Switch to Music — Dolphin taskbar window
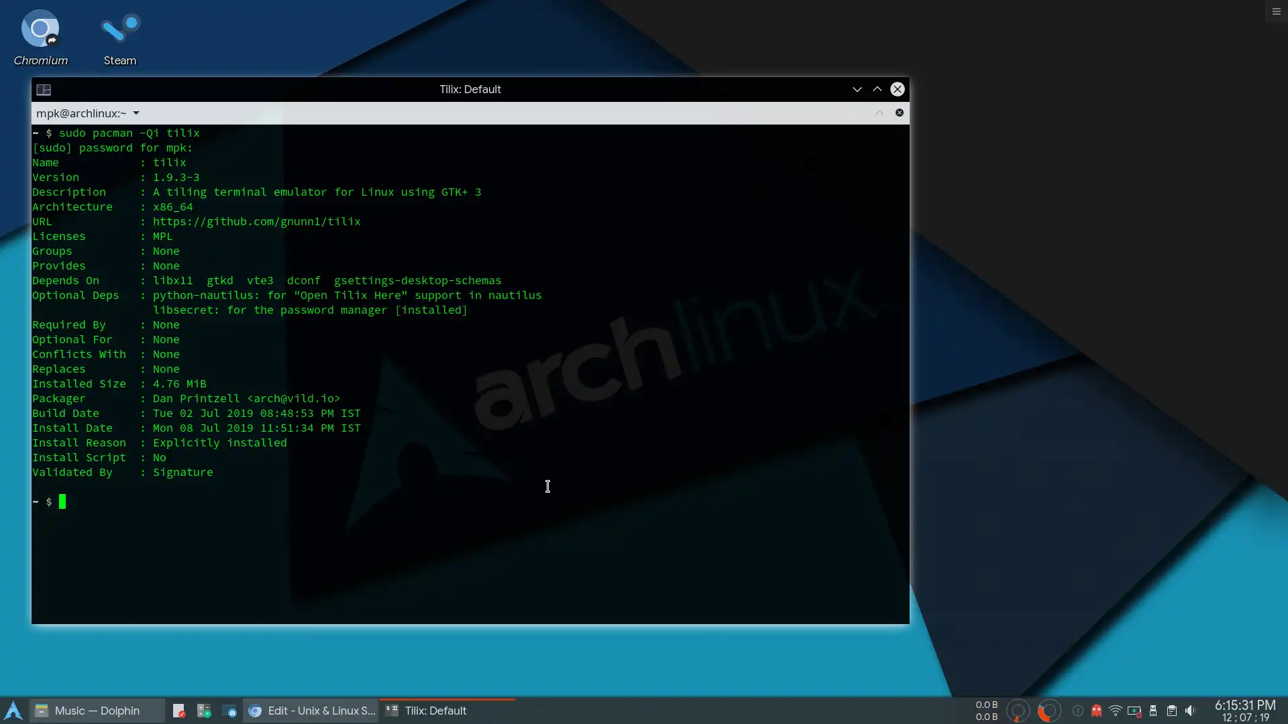This screenshot has width=1288, height=724. [x=97, y=711]
